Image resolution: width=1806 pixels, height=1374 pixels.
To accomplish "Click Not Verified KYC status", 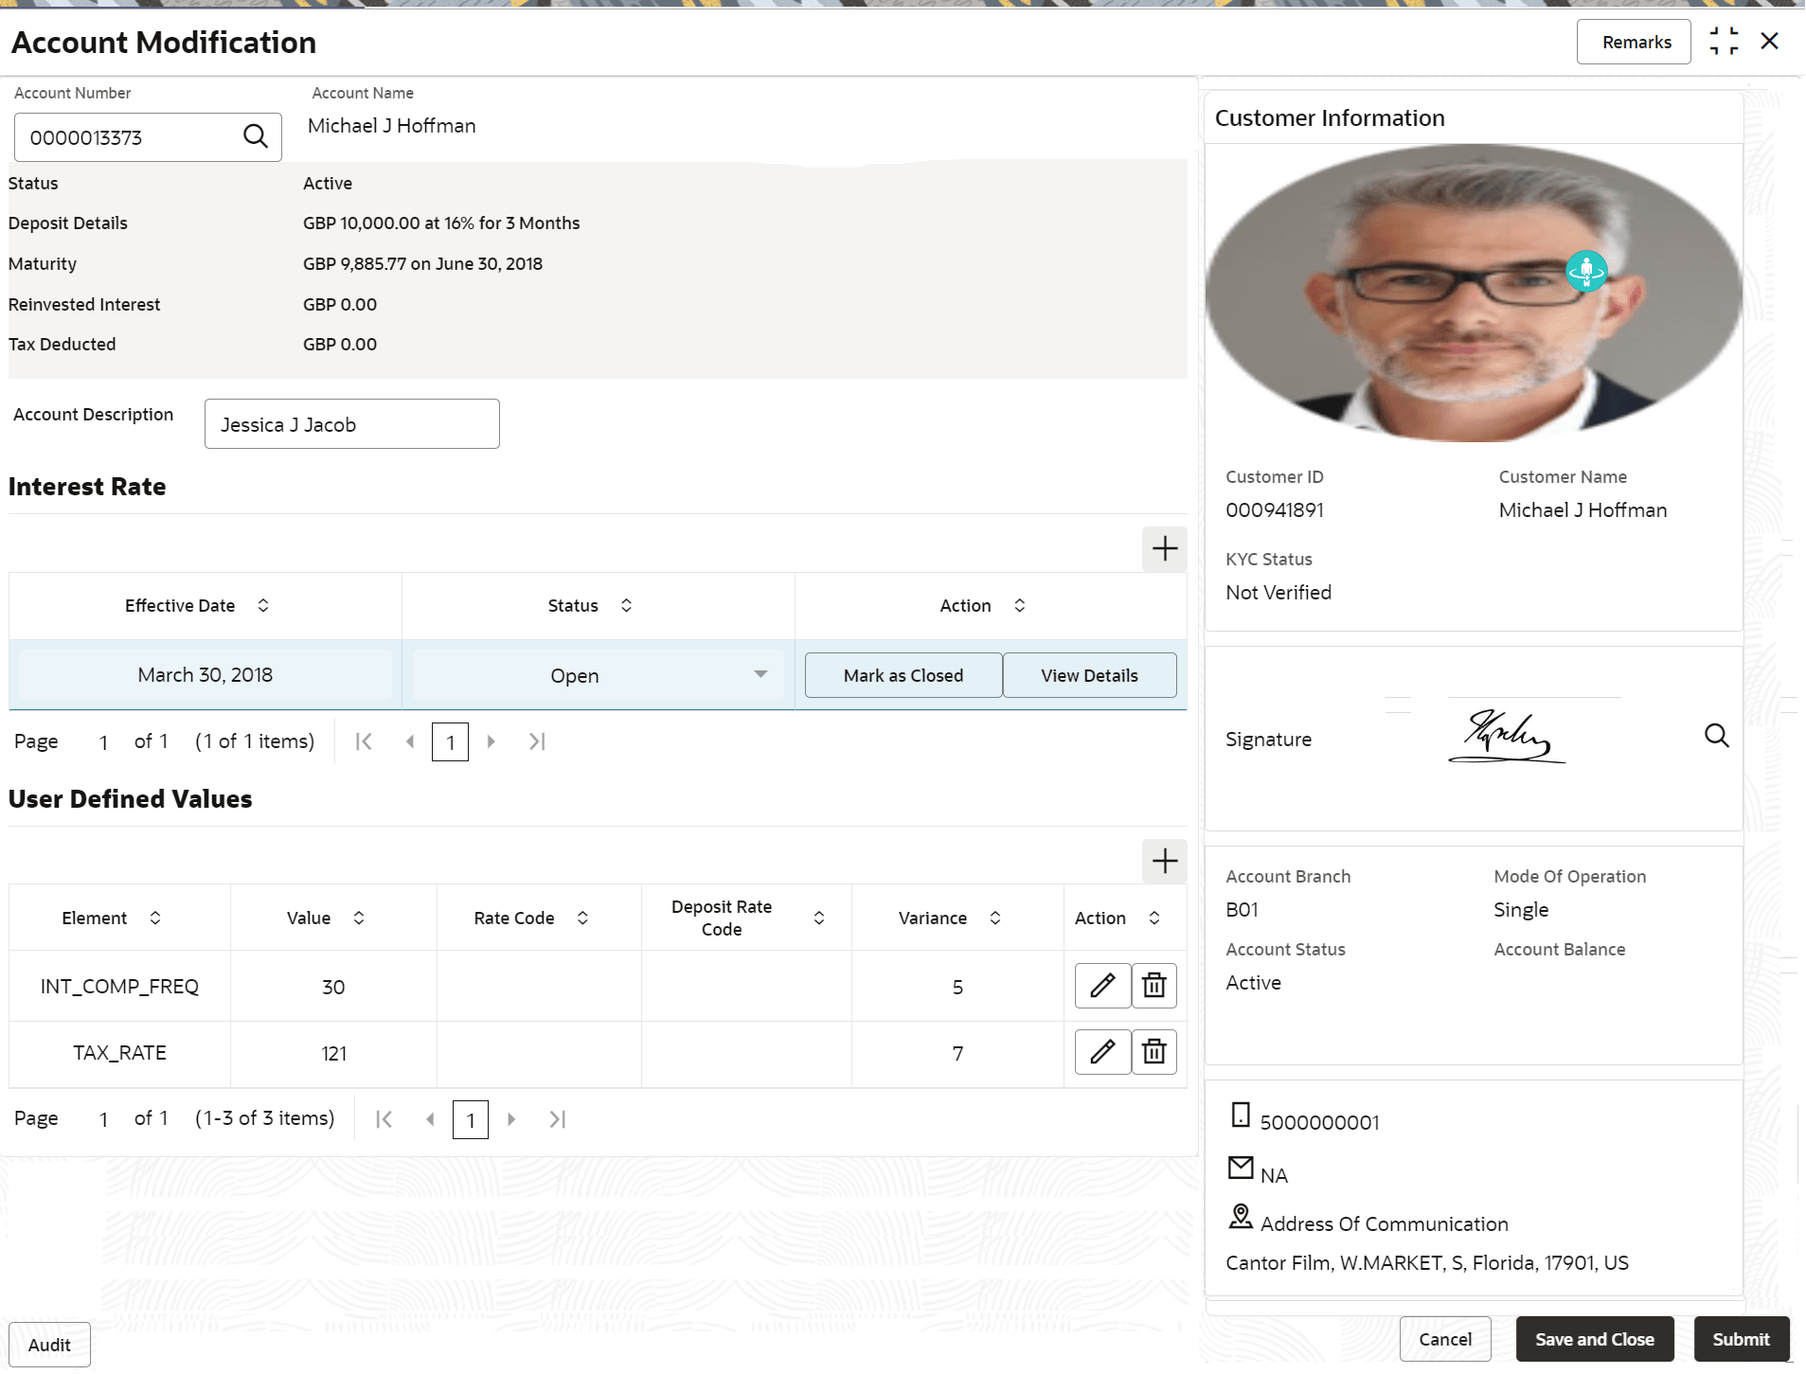I will click(1279, 593).
